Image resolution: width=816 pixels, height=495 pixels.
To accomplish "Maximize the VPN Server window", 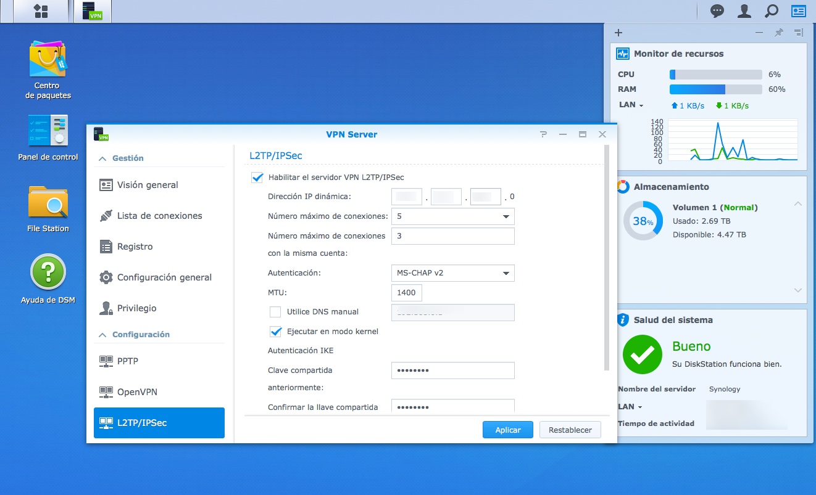I will (x=582, y=134).
